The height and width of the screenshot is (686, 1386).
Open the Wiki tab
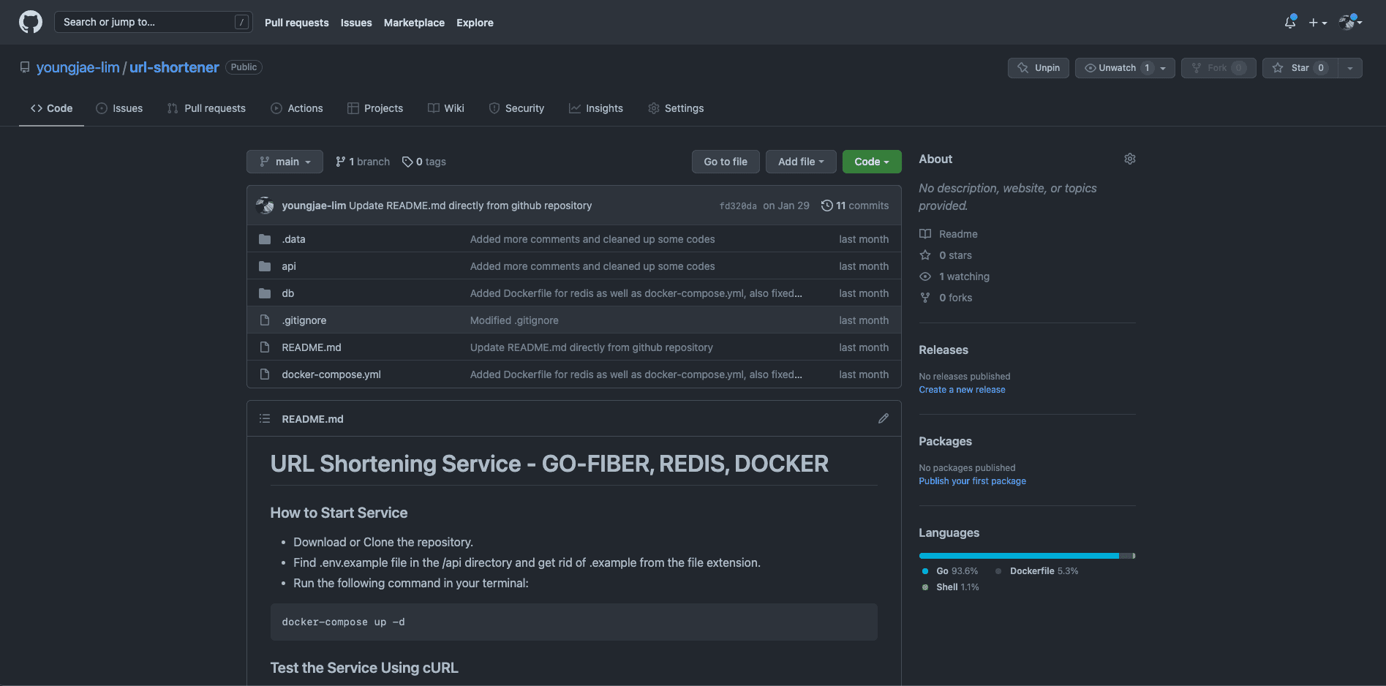click(x=446, y=108)
